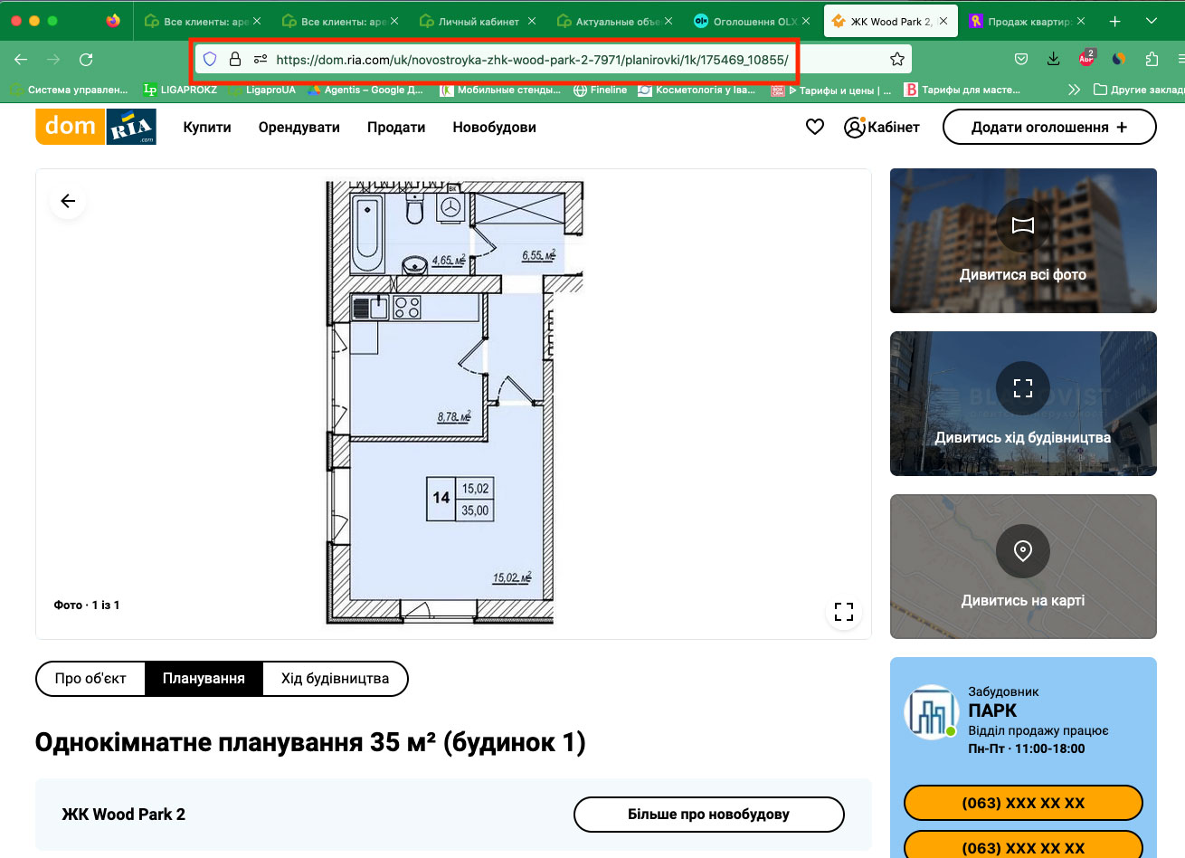Viewport: 1185px width, 858px height.
Task: Click the favorites heart icon
Action: (x=815, y=128)
